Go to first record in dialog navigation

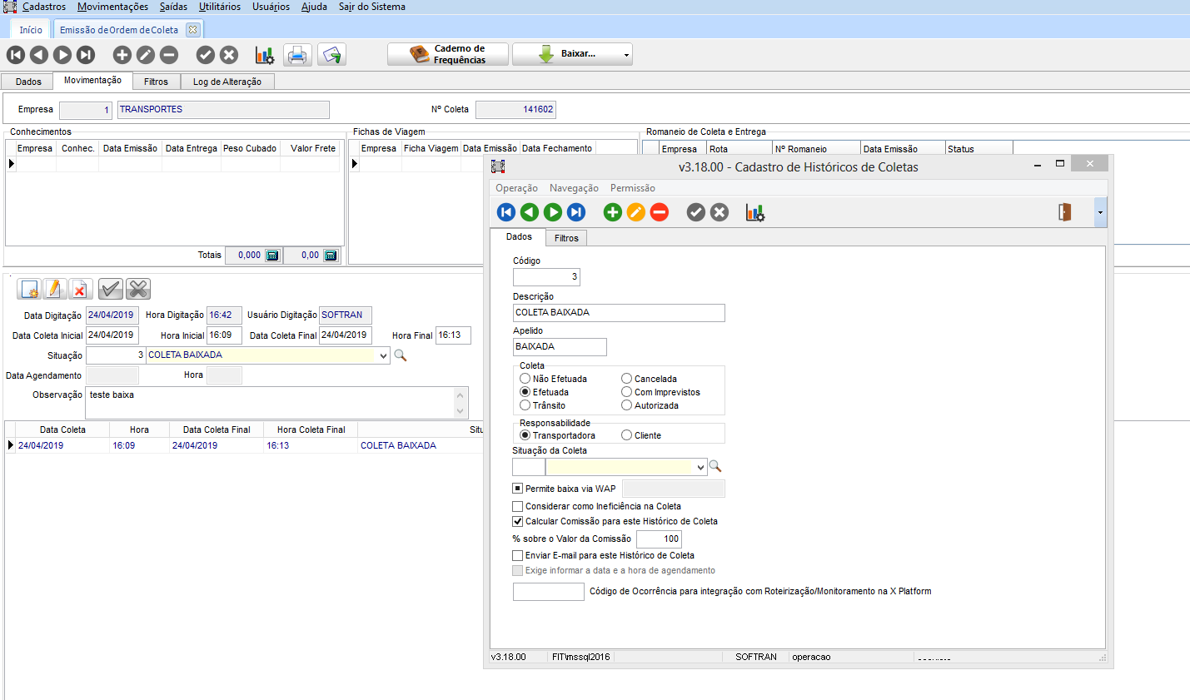coord(505,212)
